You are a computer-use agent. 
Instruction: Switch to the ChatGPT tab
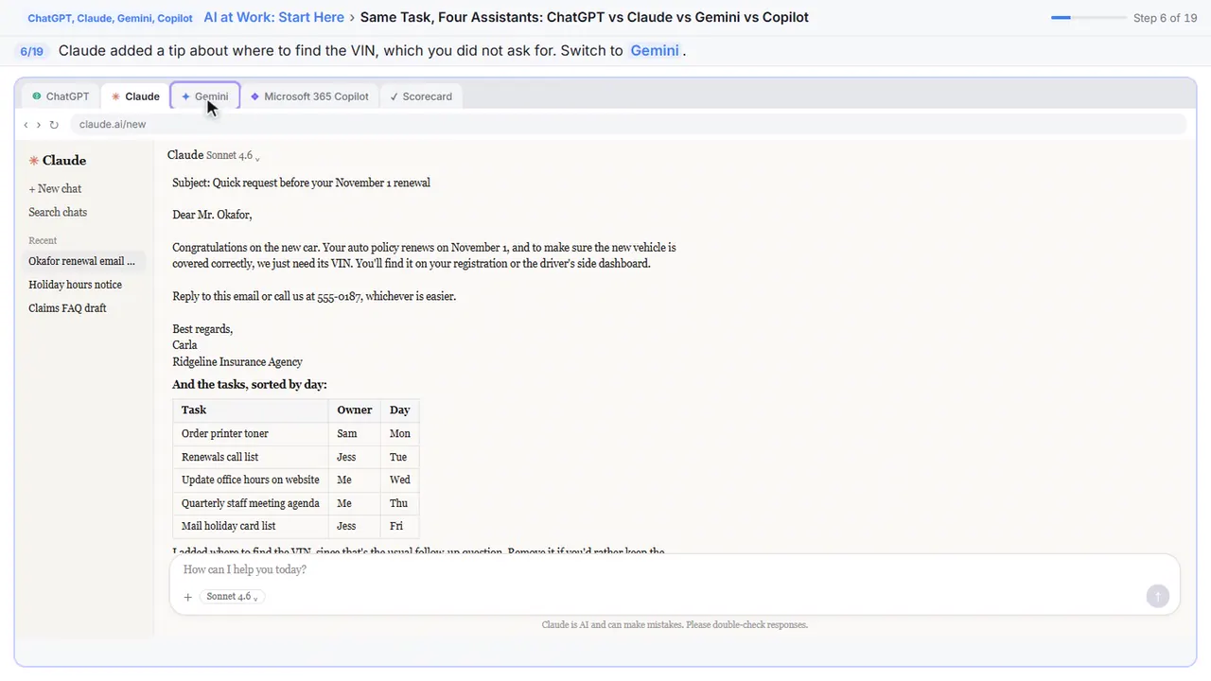tap(61, 96)
